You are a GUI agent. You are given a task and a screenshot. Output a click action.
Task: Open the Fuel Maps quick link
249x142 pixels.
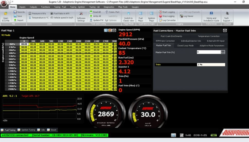pyautogui.click(x=140, y=17)
